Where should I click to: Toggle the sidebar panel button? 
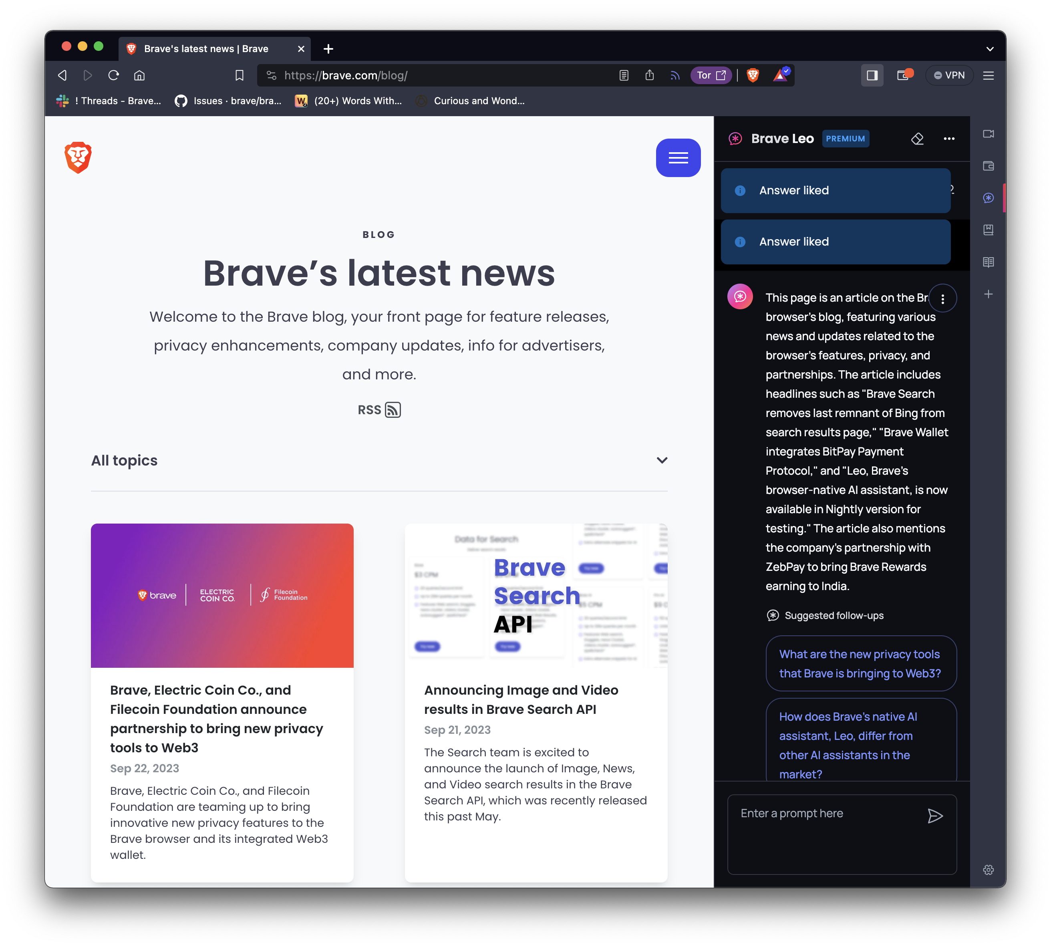pyautogui.click(x=872, y=75)
